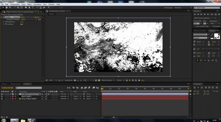This screenshot has height=122, width=221.
Task: Click the eyedropper in Character panel
Action: click(x=212, y=35)
